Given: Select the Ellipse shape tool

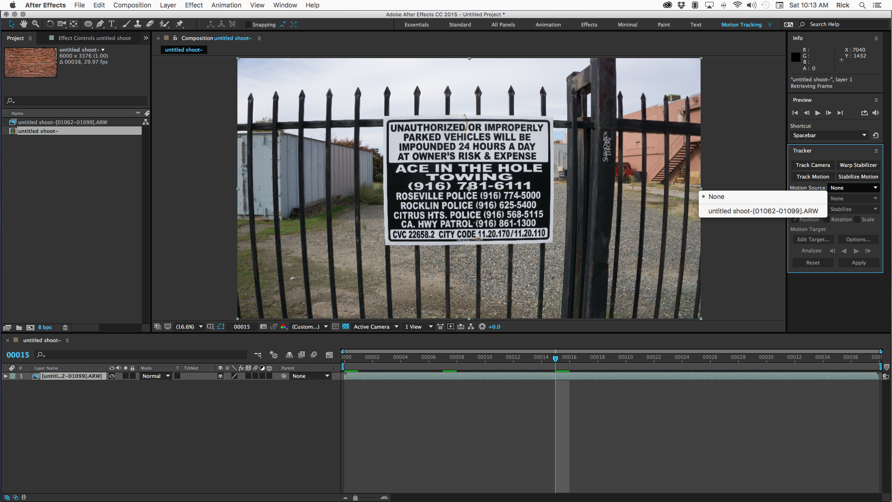Looking at the screenshot, I should (x=88, y=24).
